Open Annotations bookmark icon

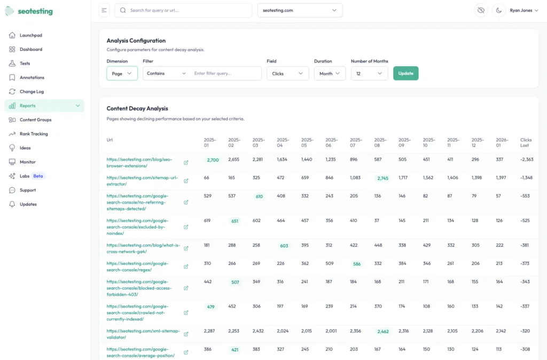pyautogui.click(x=12, y=77)
